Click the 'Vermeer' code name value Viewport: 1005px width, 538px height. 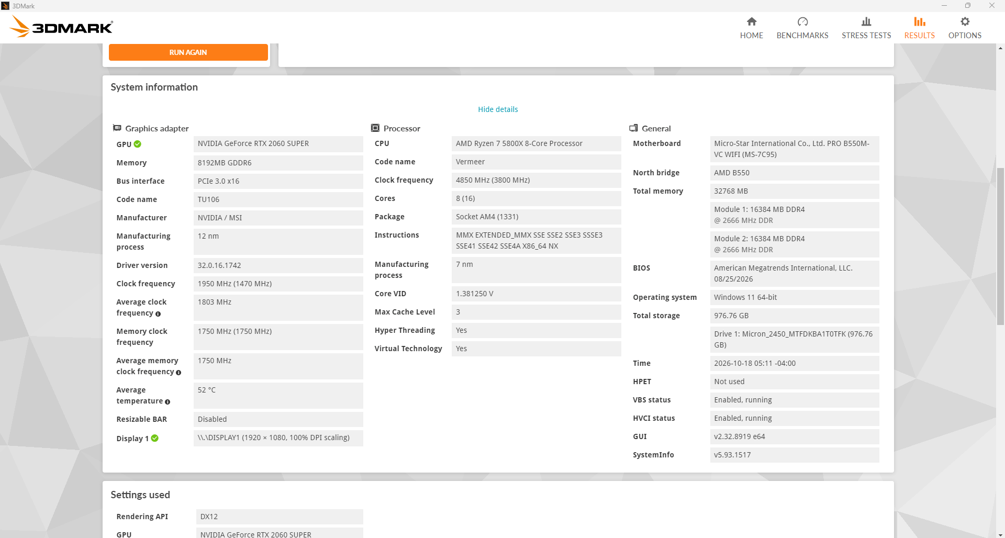click(537, 162)
